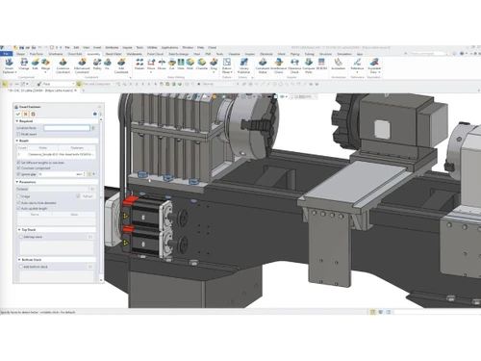Open Constraint Status inquiry
Screen dimensions: 481x361
[263, 65]
